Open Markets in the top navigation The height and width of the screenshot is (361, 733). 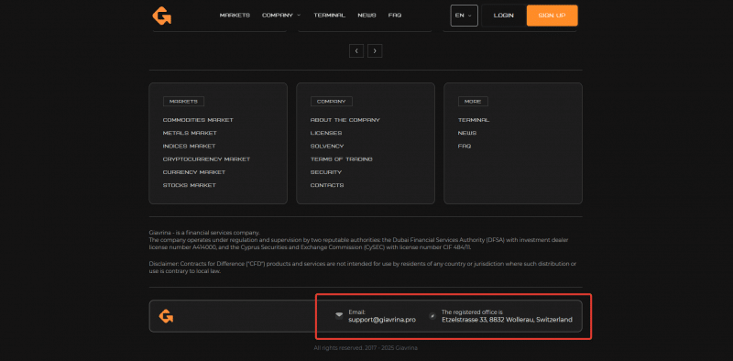coord(235,16)
